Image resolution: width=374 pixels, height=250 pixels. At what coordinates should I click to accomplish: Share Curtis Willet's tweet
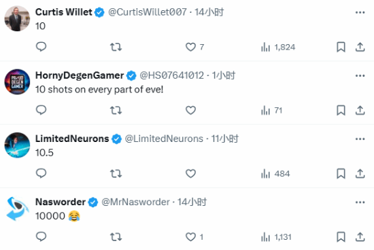(x=360, y=47)
